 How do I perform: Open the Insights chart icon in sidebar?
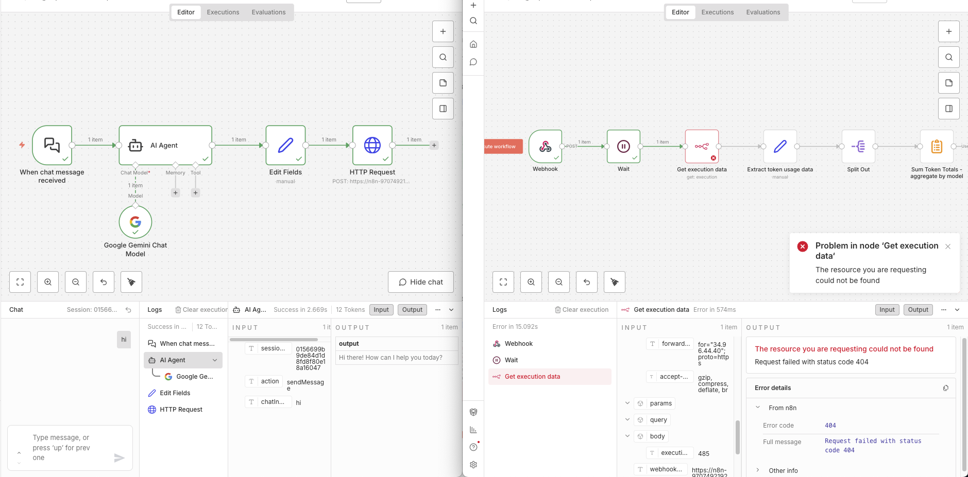tap(473, 430)
